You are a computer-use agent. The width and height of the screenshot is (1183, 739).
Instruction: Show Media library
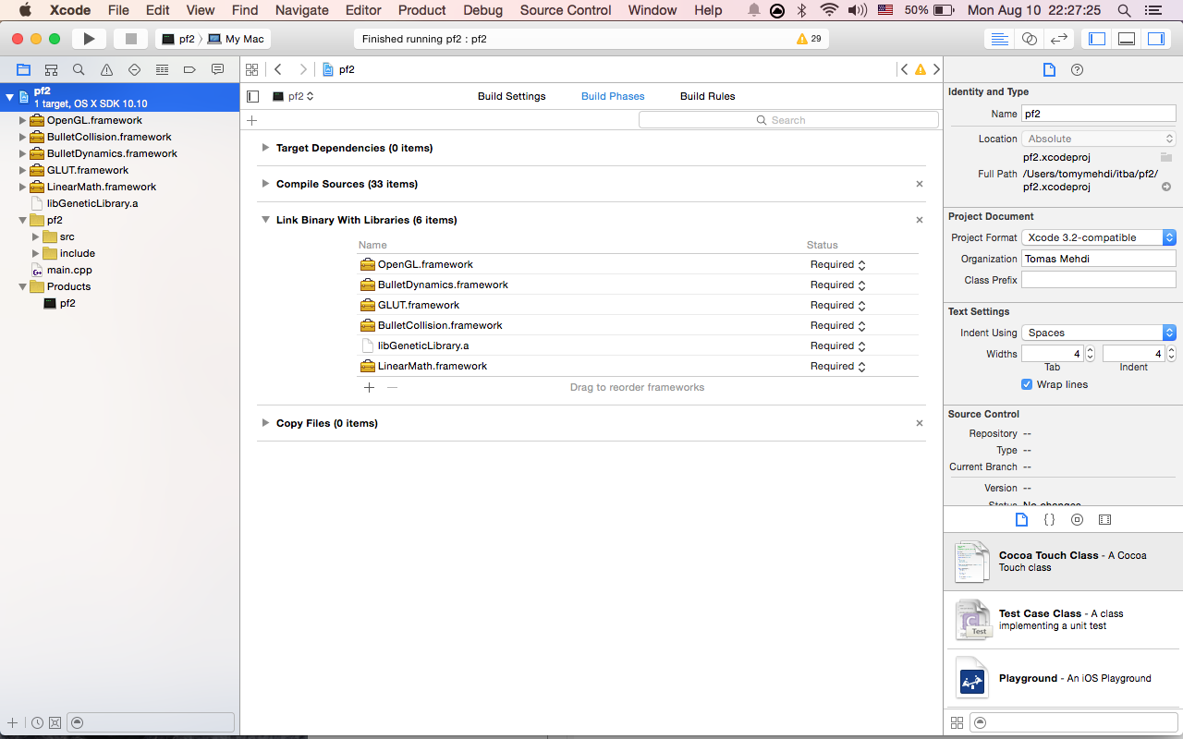(1104, 520)
